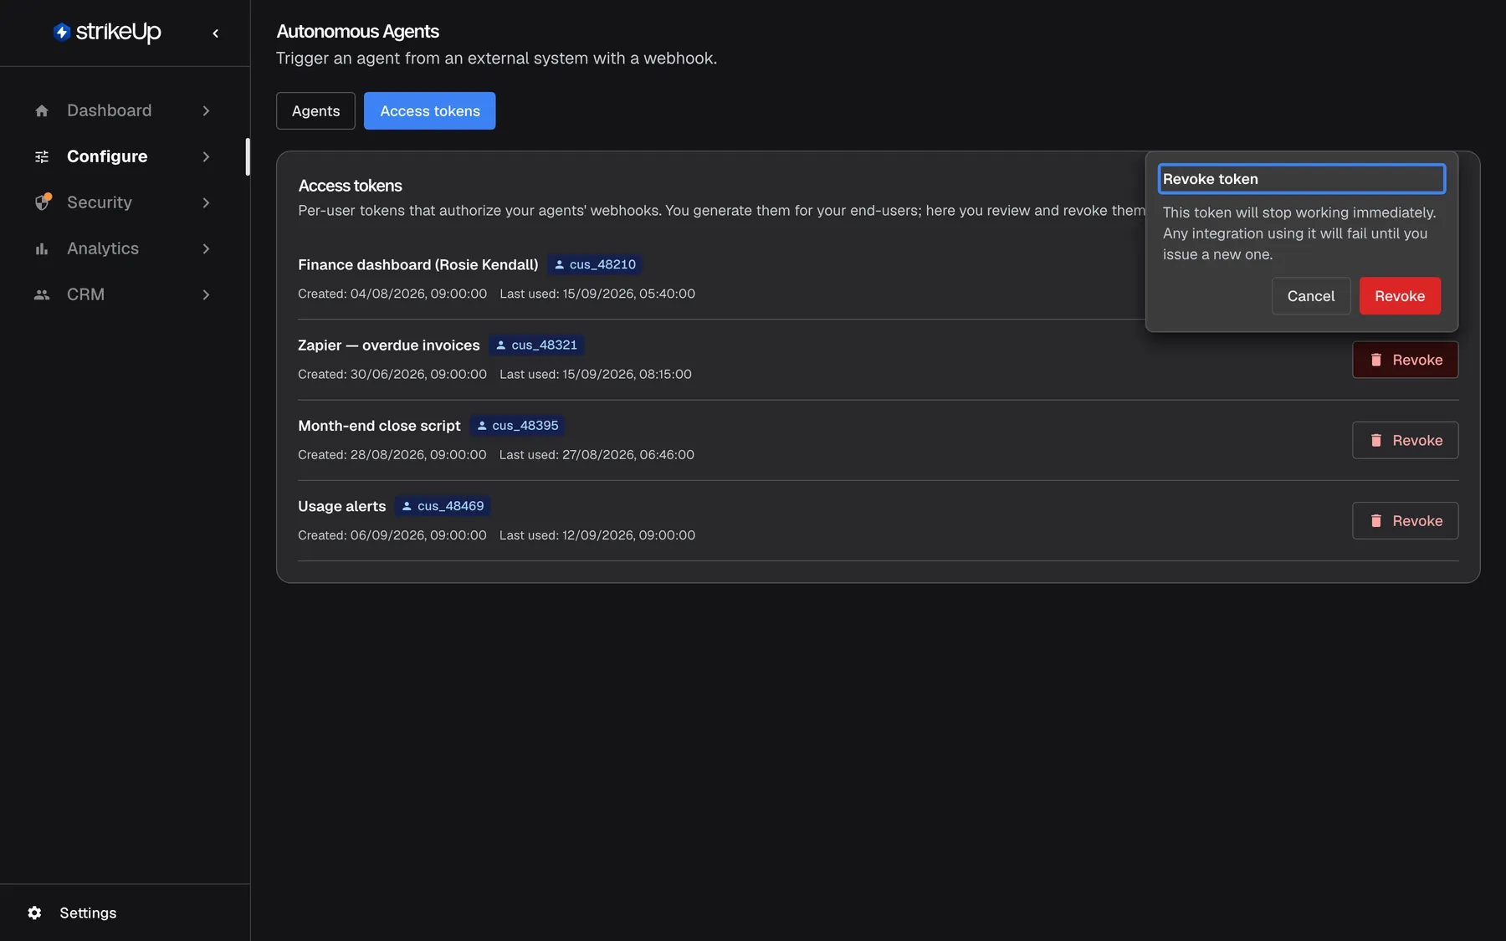Click the CRM people icon
The height and width of the screenshot is (941, 1506).
[42, 294]
